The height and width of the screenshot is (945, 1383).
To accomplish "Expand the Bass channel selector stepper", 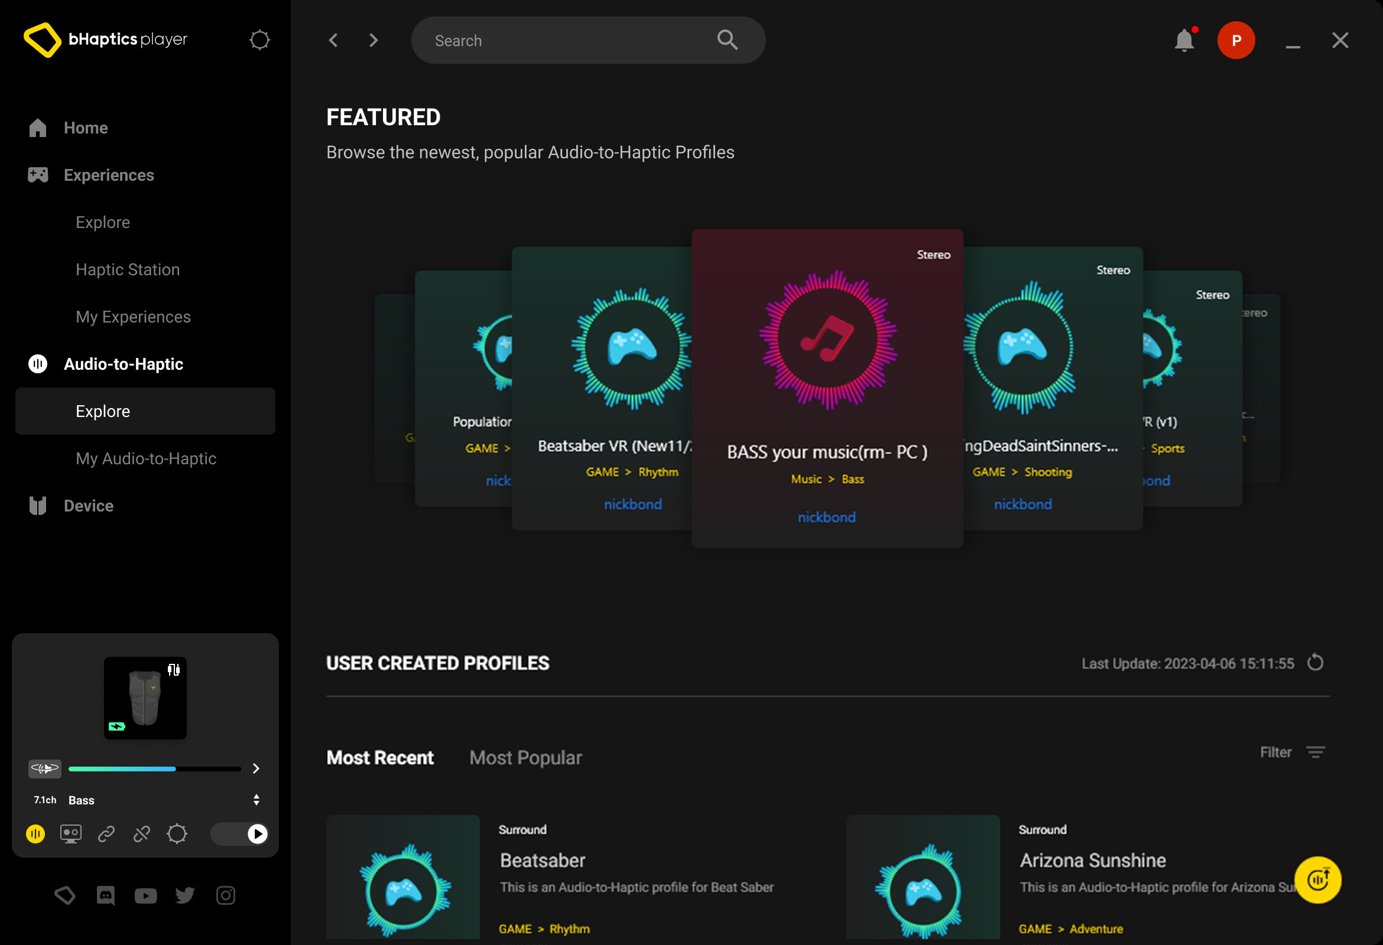I will [x=257, y=799].
